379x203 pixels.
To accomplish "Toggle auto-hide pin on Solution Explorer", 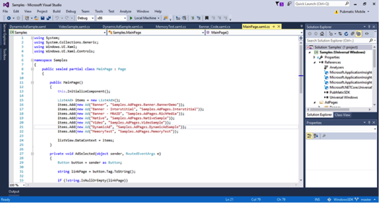I will 369,27.
